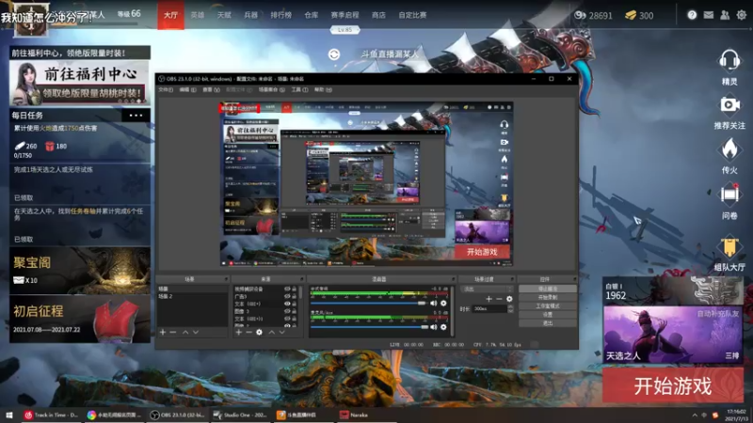Screen dimensions: 753x423
Task: Open the 组队大厅 team lobby icon
Action: pyautogui.click(x=729, y=247)
